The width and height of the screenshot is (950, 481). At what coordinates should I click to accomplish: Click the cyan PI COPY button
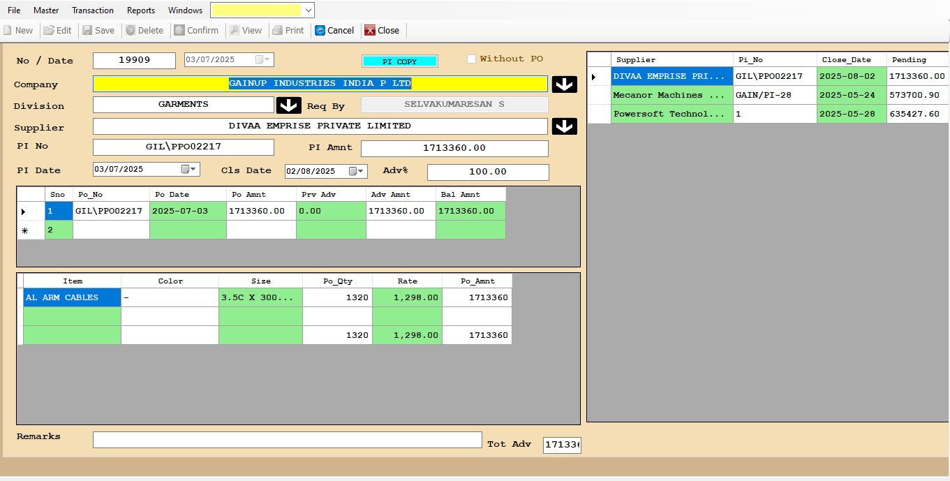(x=399, y=61)
